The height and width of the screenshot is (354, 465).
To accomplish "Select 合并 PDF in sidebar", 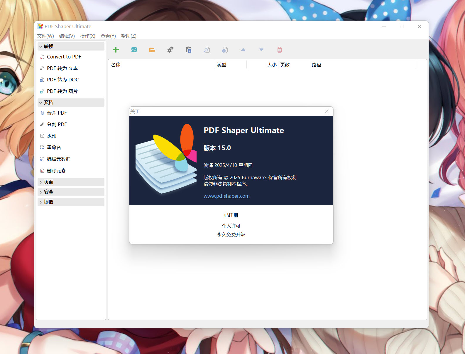I will coord(71,113).
